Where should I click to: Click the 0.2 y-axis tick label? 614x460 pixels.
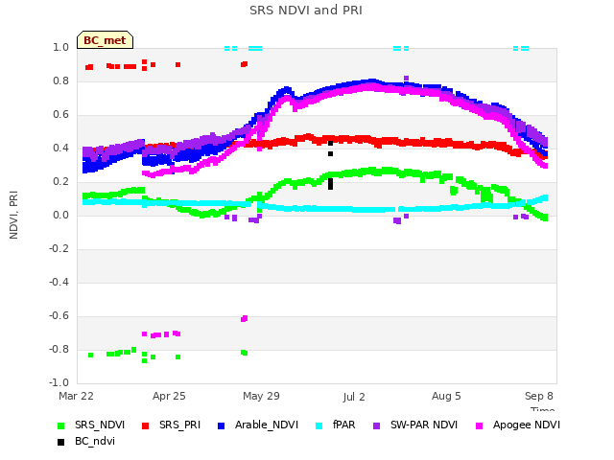[60, 181]
